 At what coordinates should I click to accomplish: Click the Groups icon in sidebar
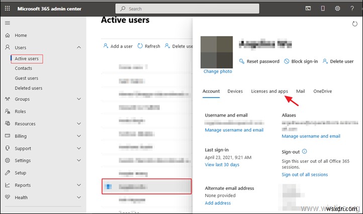click(x=8, y=99)
